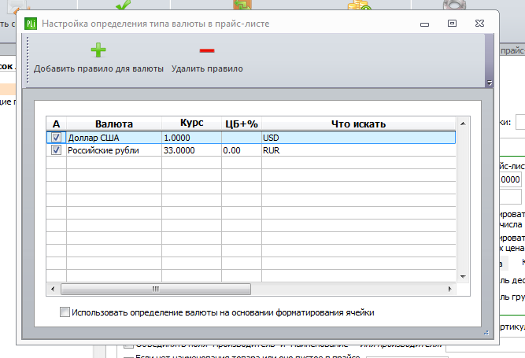
Task: Minimize the currency settings dialog
Action: tap(424, 24)
